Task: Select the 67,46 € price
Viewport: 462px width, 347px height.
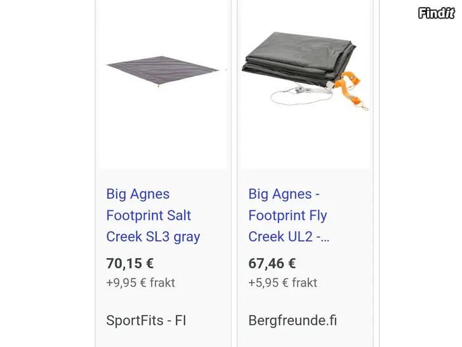Action: point(272,263)
